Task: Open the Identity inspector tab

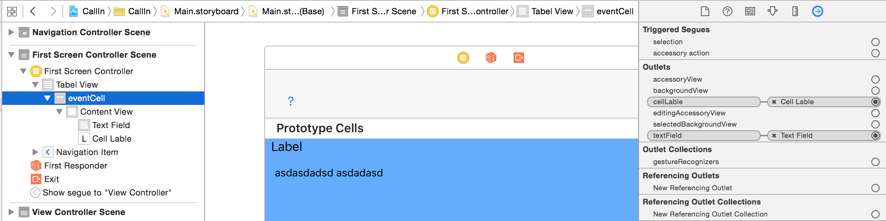Action: (750, 12)
